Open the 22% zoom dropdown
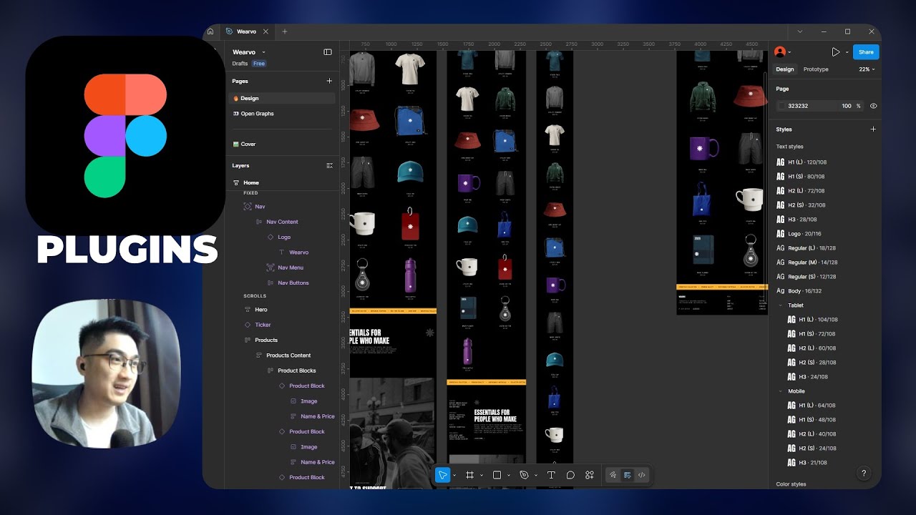Screen dimensions: 916x515 click(867, 69)
